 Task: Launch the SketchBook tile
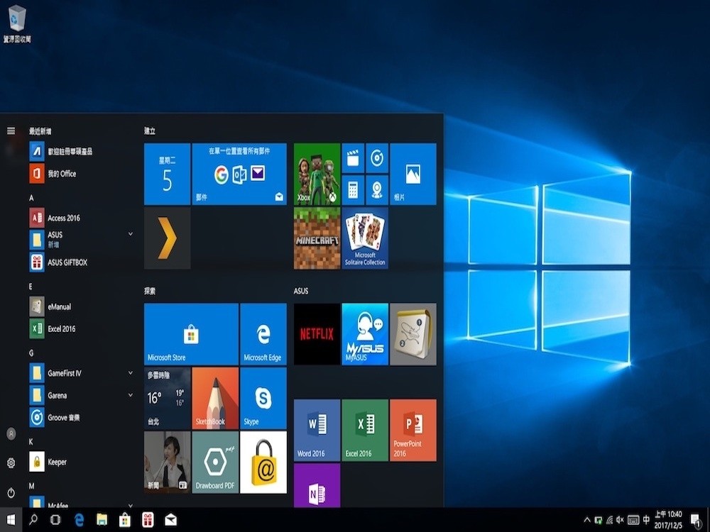215,399
